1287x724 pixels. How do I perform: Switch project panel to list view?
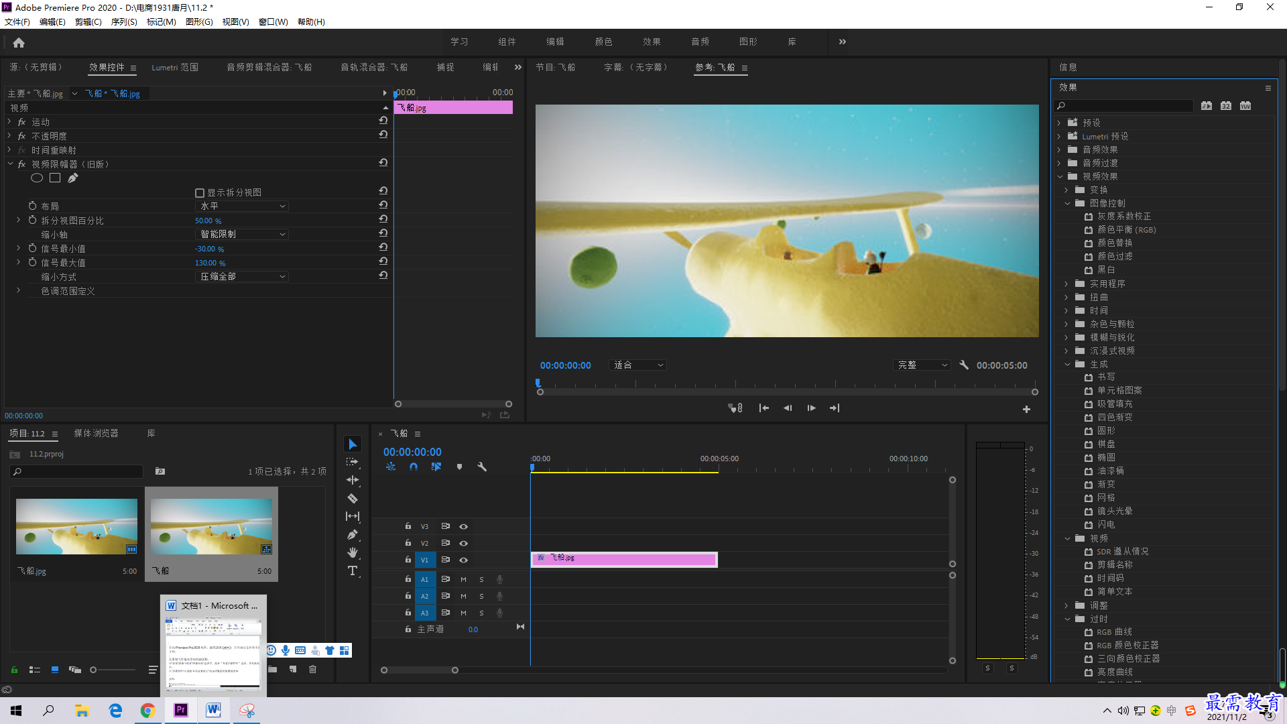pyautogui.click(x=35, y=669)
